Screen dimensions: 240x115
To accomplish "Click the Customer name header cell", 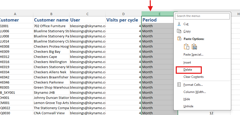I will [51, 20].
